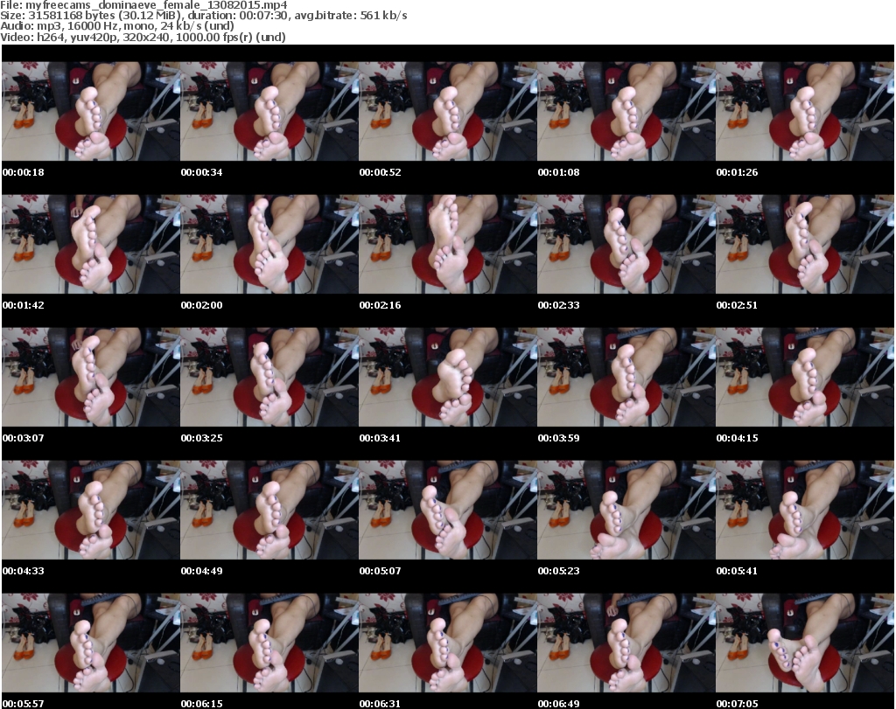Click the timestamp label 00:00:52

pos(380,172)
